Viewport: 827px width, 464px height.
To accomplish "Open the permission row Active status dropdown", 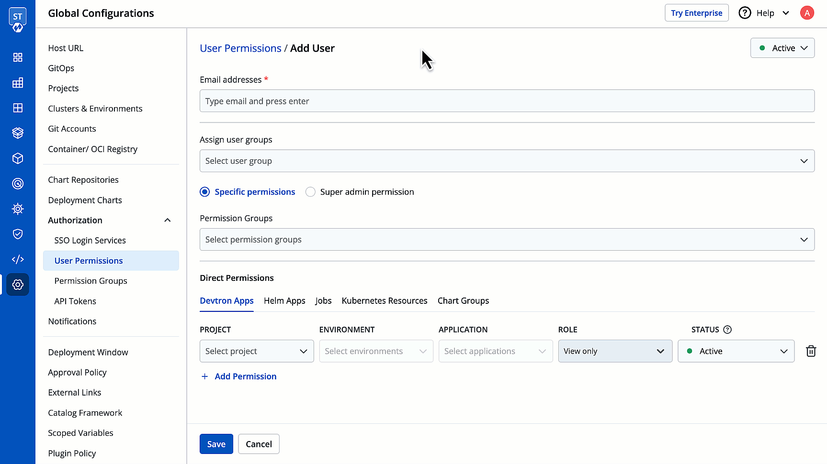I will (736, 351).
